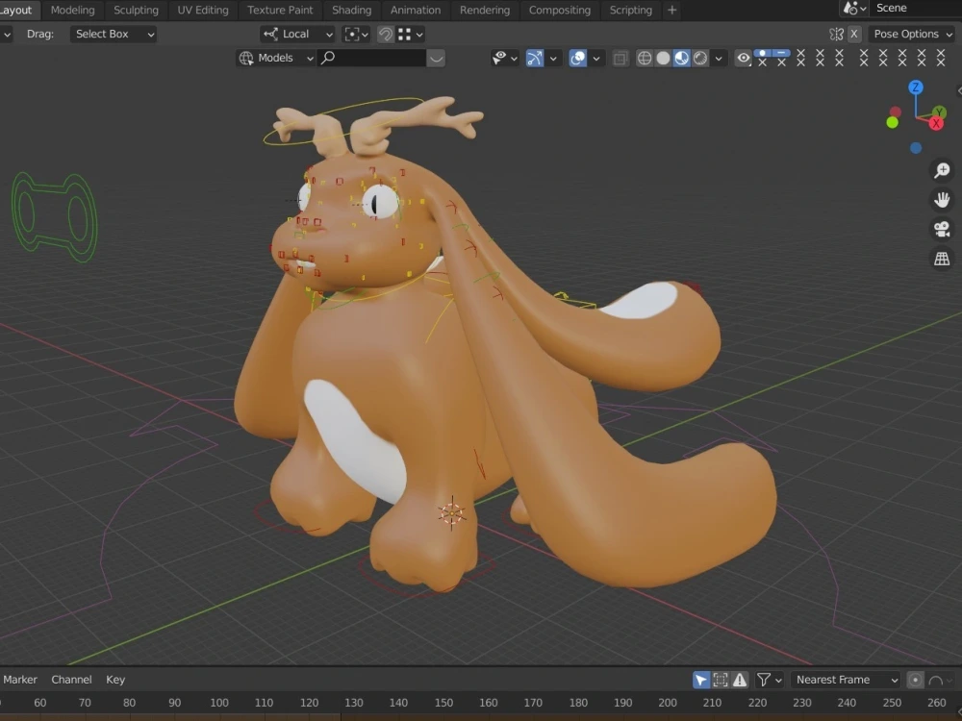Image resolution: width=962 pixels, height=721 pixels.
Task: Select the Rendering workspace tab
Action: (485, 10)
